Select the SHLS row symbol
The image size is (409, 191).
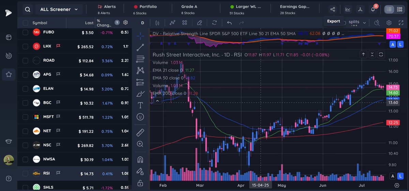[48, 187]
